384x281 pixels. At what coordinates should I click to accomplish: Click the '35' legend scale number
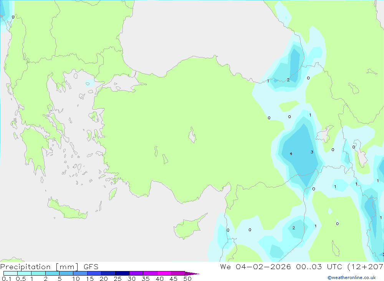click(146, 279)
